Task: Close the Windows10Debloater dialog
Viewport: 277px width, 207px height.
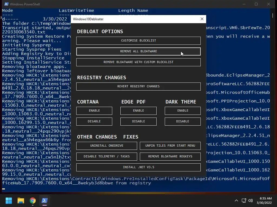Action: click(x=202, y=19)
